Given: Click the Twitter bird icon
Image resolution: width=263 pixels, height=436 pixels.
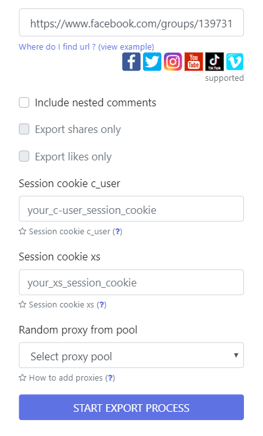Looking at the screenshot, I should point(152,62).
